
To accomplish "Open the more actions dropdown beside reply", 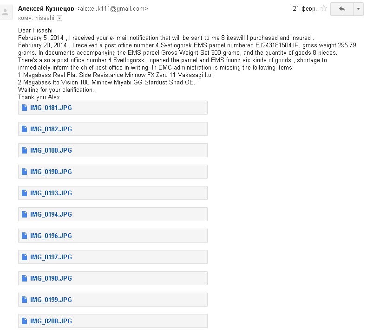I will (358, 9).
